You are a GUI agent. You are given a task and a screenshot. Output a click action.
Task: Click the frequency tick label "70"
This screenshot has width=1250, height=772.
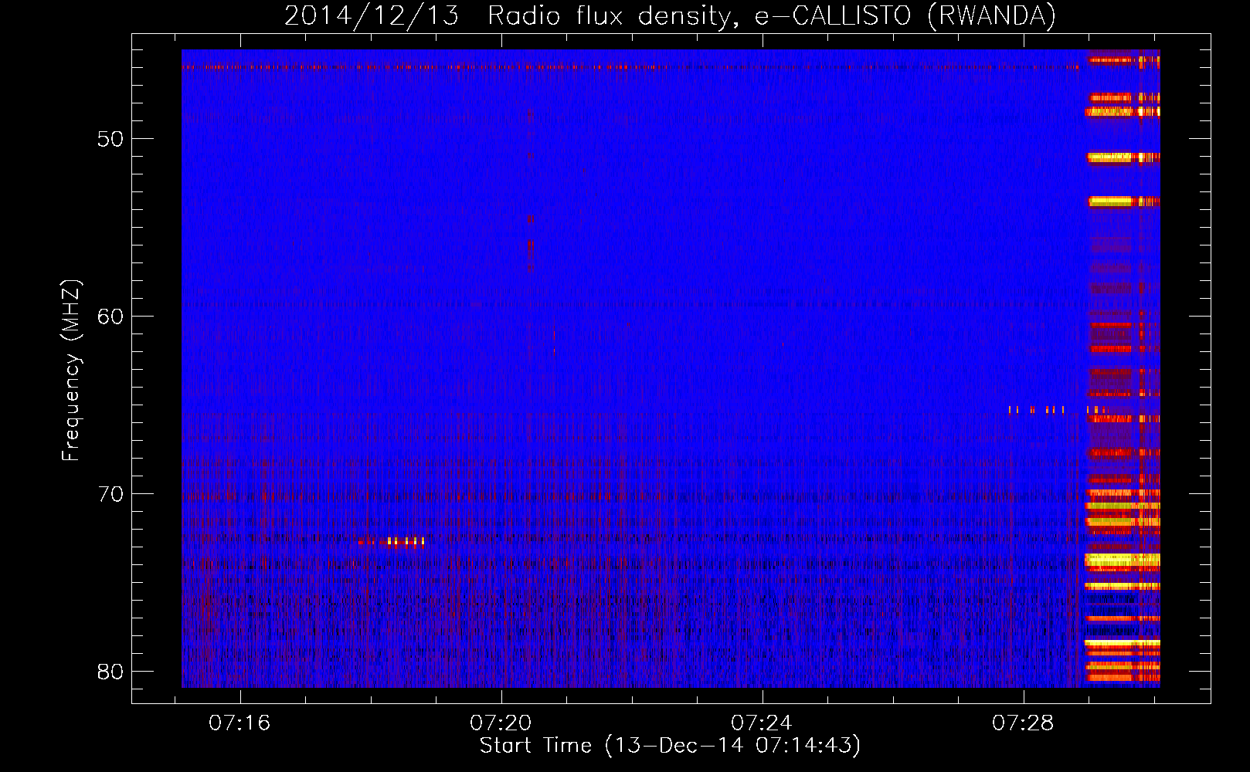click(110, 494)
